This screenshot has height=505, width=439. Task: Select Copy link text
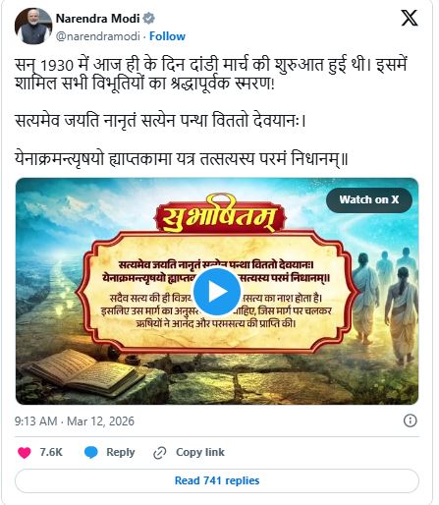200,452
